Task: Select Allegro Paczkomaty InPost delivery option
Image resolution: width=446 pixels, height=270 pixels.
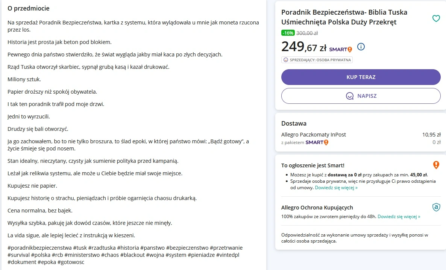Action: click(x=313, y=135)
